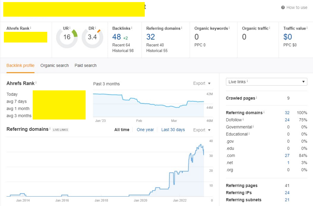Click info icon beside Traffic value

point(307,28)
